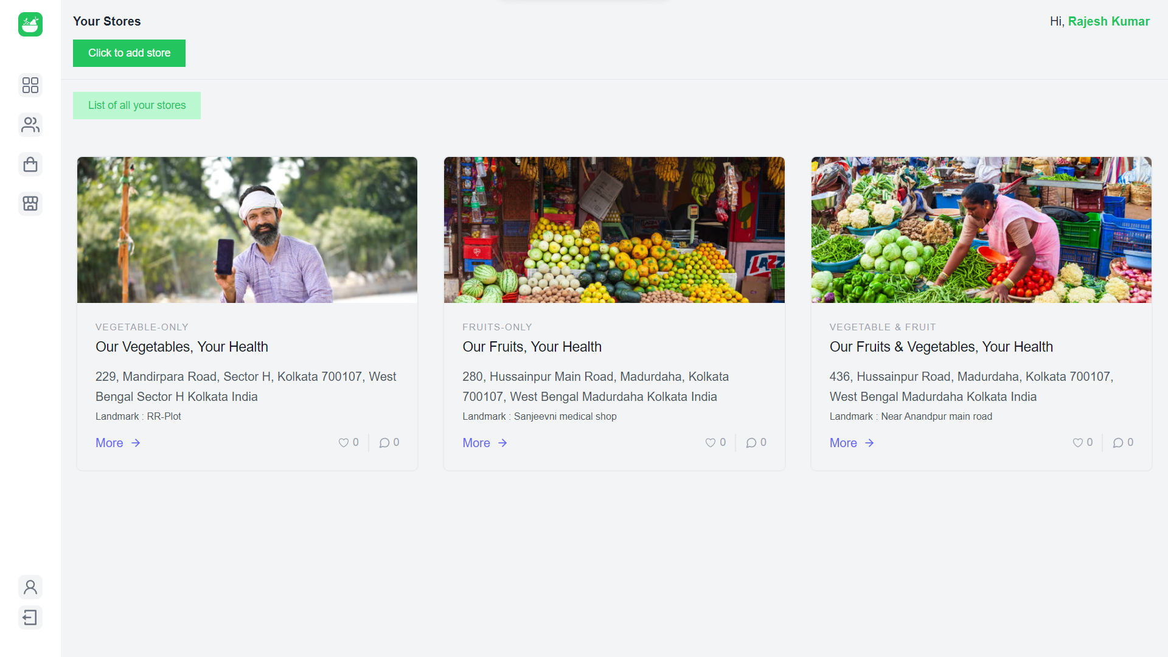Screen dimensions: 1168x657
Task: Click heart icon on fruits-only store card
Action: [x=710, y=443]
